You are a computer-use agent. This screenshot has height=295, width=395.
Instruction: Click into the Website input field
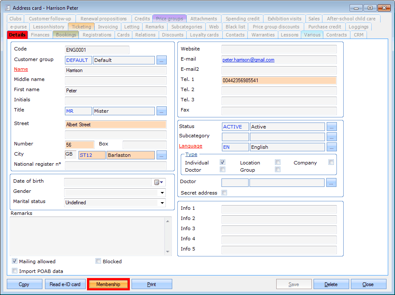(x=279, y=49)
